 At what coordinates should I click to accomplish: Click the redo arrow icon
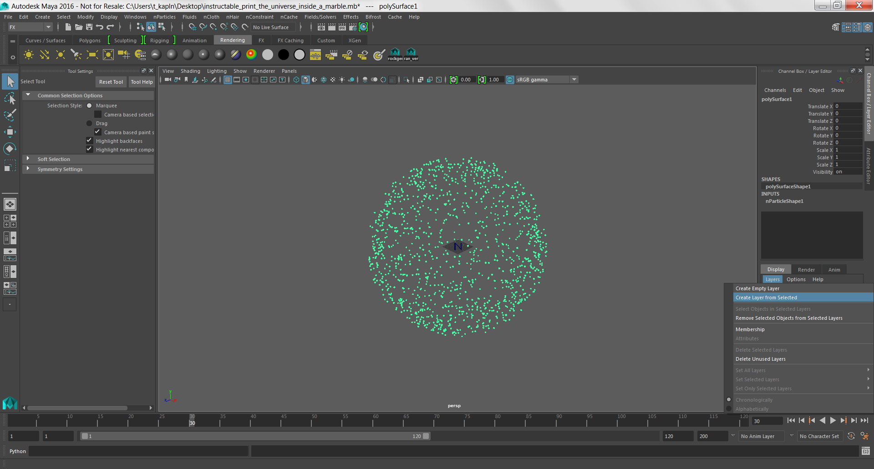(110, 27)
